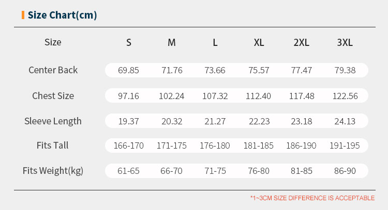Click the orange bar beside Size Chart title
Image resolution: width=388 pixels, height=210 pixels.
(23, 15)
